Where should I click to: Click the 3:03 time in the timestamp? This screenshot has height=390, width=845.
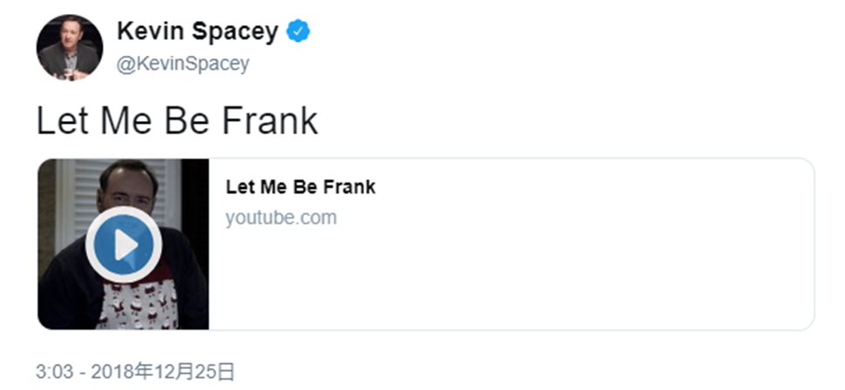[x=52, y=372]
